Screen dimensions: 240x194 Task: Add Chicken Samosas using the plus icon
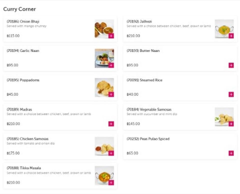[111, 153]
